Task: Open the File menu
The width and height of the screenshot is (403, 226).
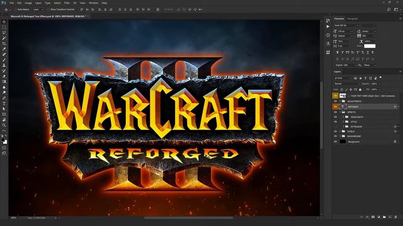Action: 11,3
